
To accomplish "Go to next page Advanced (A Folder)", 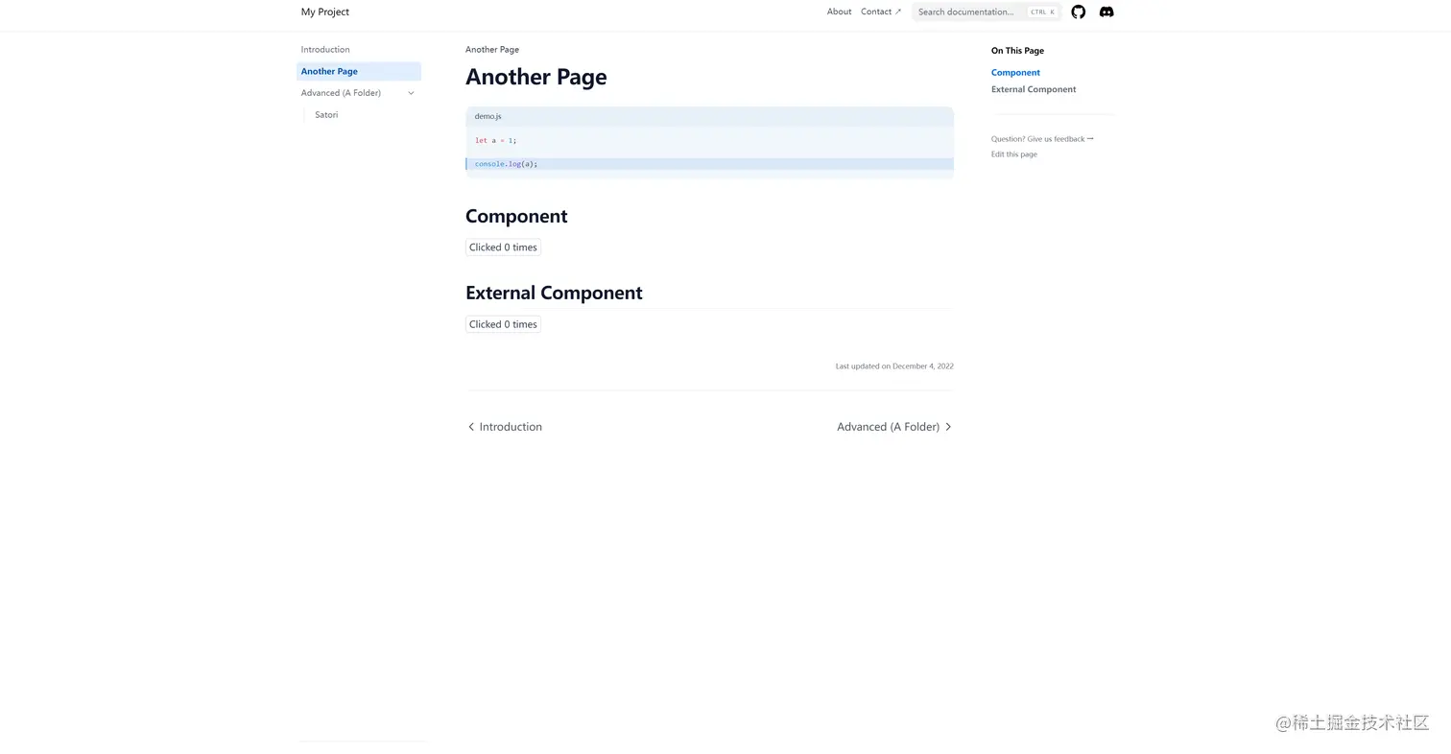I will pyautogui.click(x=894, y=427).
